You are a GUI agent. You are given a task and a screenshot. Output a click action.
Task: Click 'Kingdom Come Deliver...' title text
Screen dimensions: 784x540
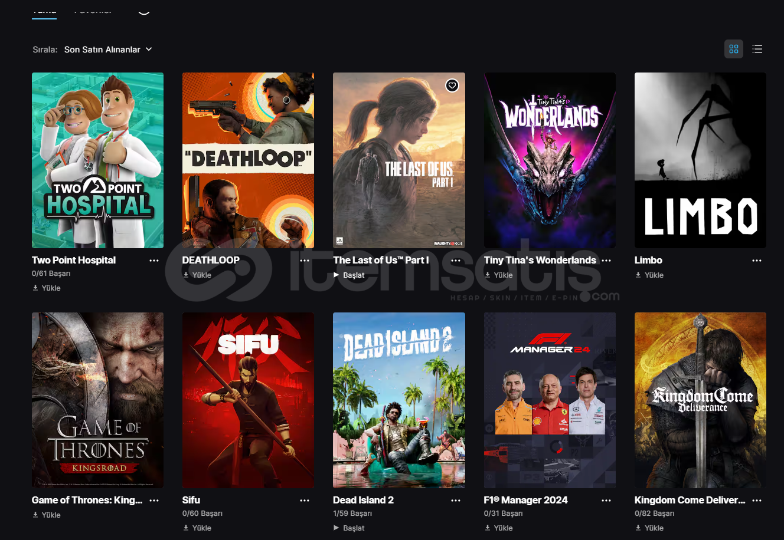click(x=690, y=500)
